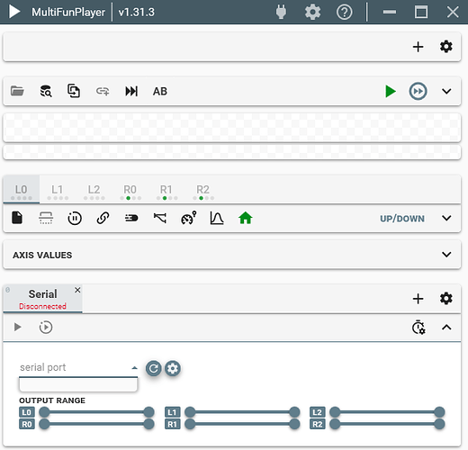The width and height of the screenshot is (468, 450).
Task: Expand the axis settings chevron beside UP/DOWN
Action: pyautogui.click(x=446, y=218)
